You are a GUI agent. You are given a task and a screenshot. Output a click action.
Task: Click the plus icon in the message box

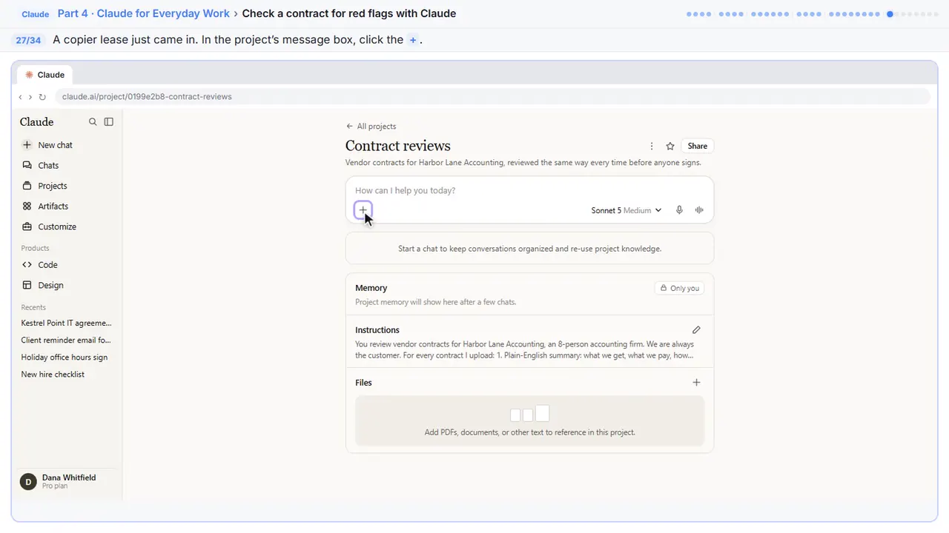(363, 210)
